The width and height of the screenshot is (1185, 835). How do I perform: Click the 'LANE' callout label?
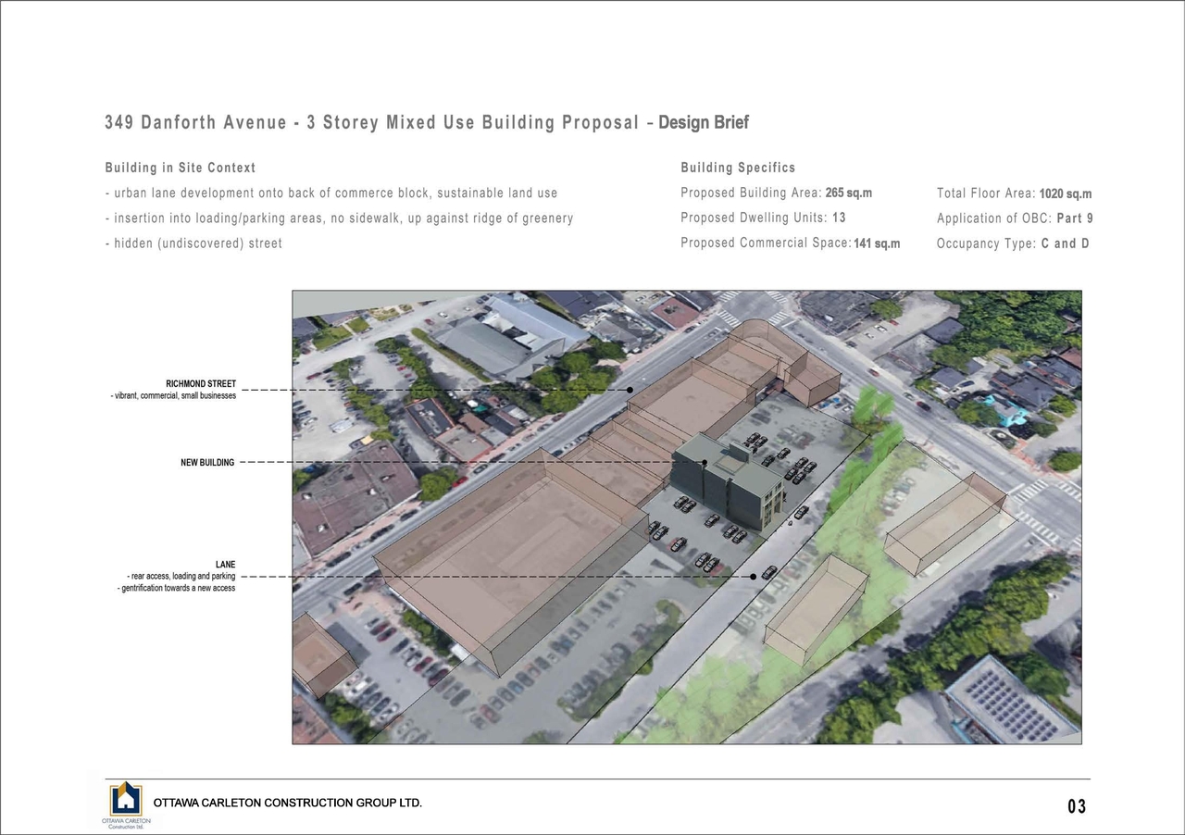click(225, 564)
